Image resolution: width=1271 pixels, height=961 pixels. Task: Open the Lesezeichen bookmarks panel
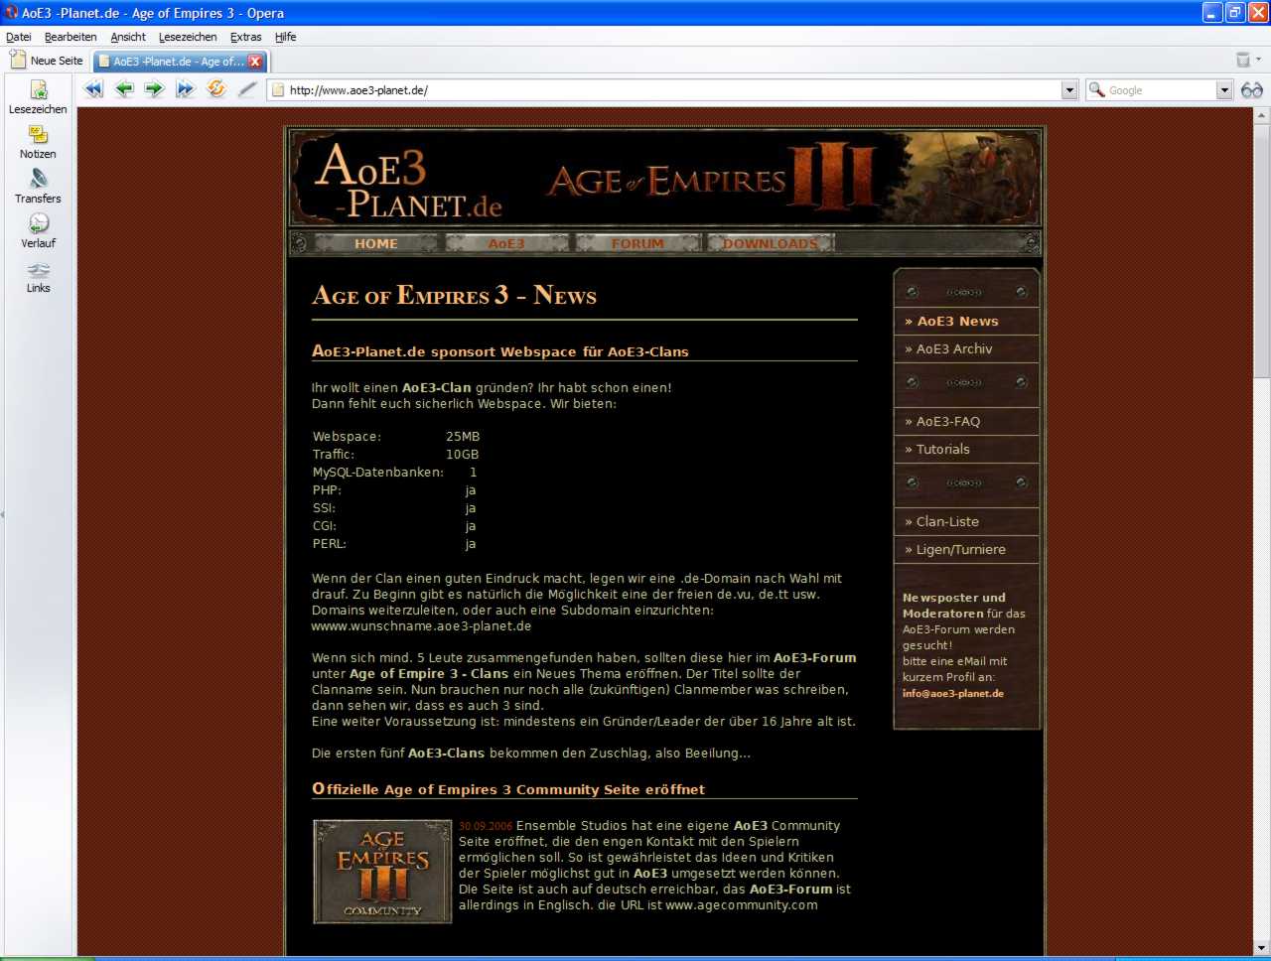click(38, 97)
